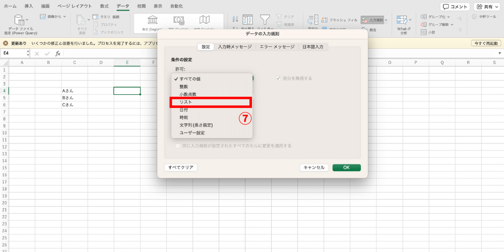Screen dimensions: 504x252
Task: Dismiss the 更新あり notification close icon
Action: (x=6, y=43)
